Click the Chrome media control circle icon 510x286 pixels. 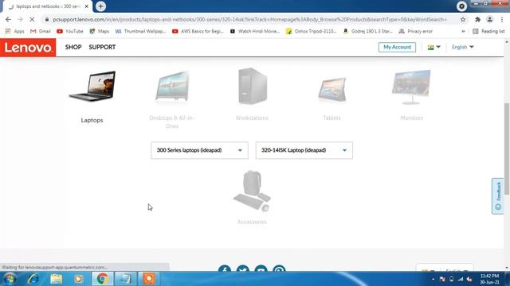pyautogui.click(x=461, y=6)
